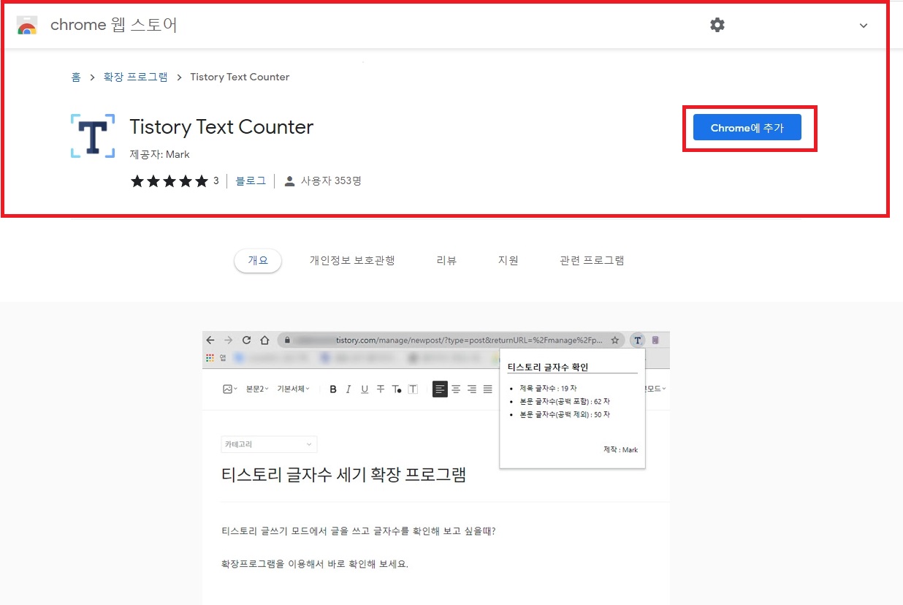
Task: Click chrome 웹 스토어 header title
Action: pyautogui.click(x=114, y=25)
